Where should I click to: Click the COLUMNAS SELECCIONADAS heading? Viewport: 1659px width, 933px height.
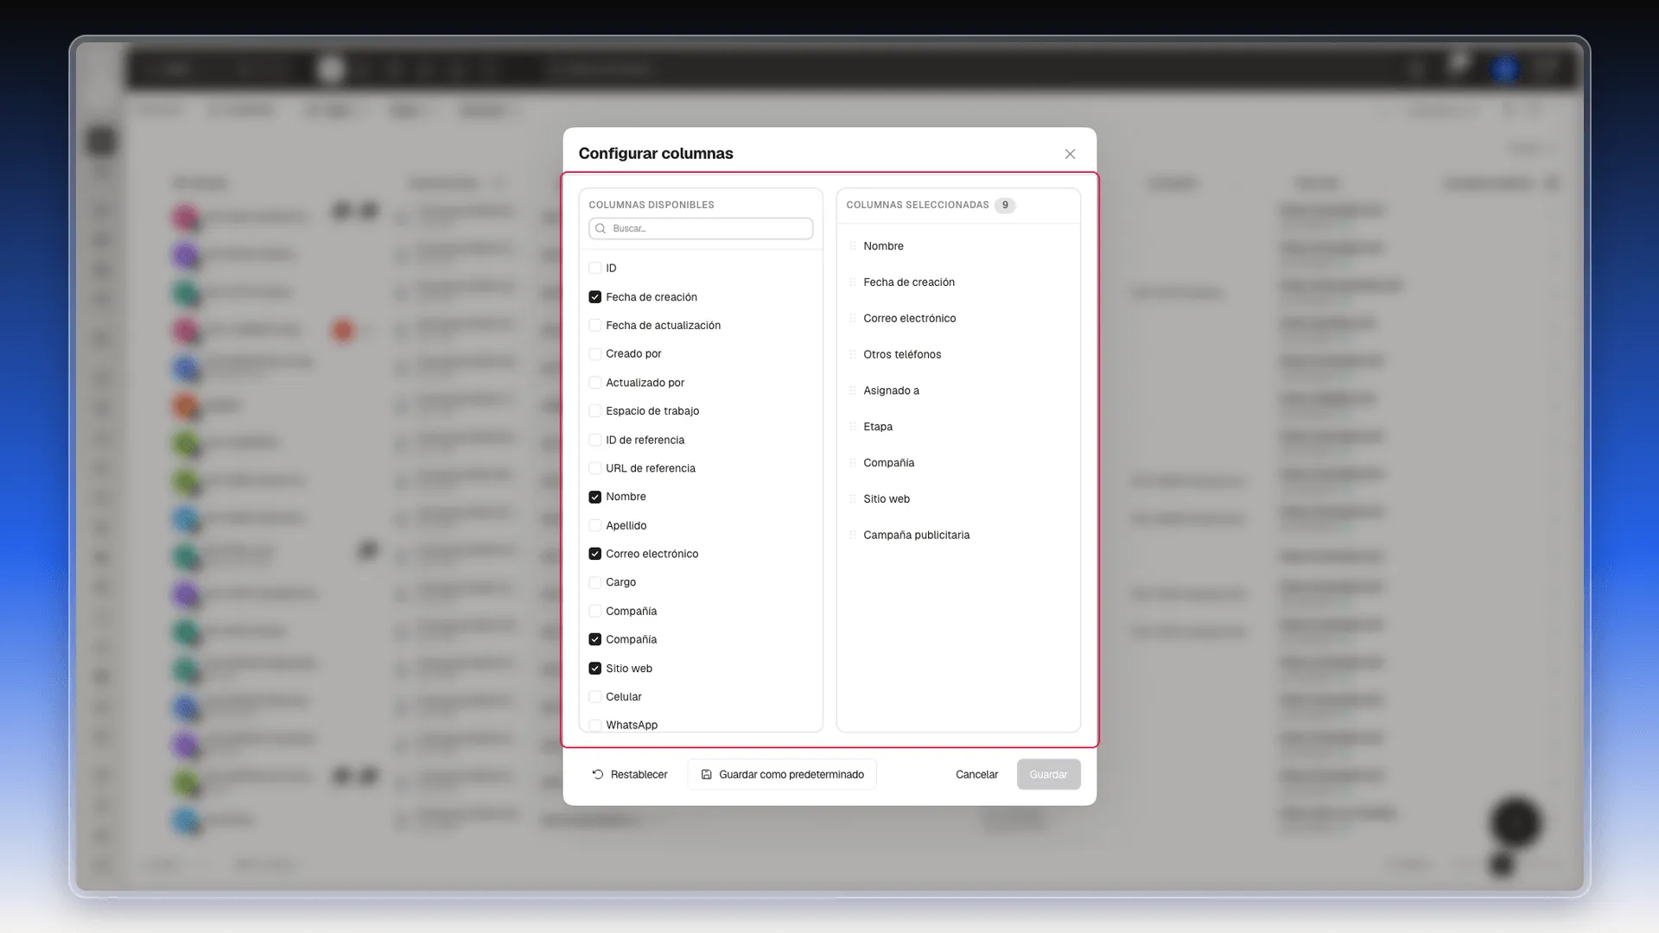[918, 206]
